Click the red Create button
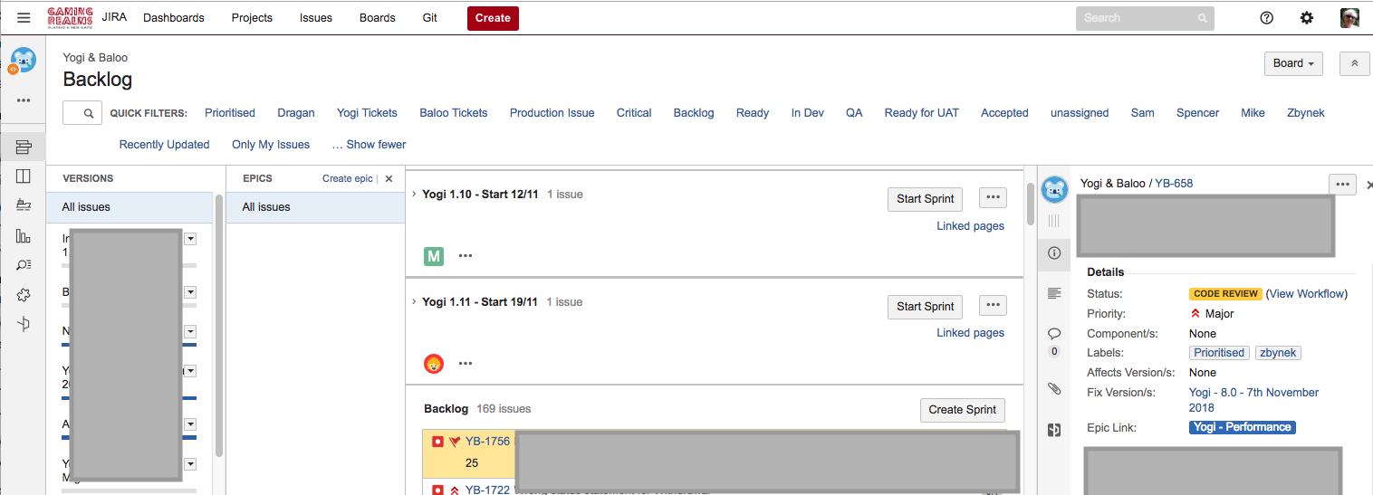Image resolution: width=1373 pixels, height=495 pixels. 493,18
